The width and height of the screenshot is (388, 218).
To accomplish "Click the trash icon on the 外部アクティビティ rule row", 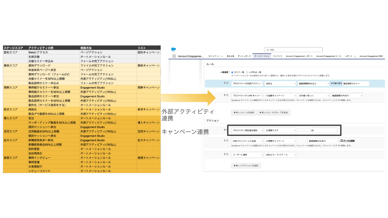I will tap(227, 83).
